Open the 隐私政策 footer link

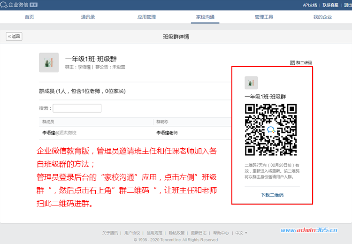coord(176,233)
